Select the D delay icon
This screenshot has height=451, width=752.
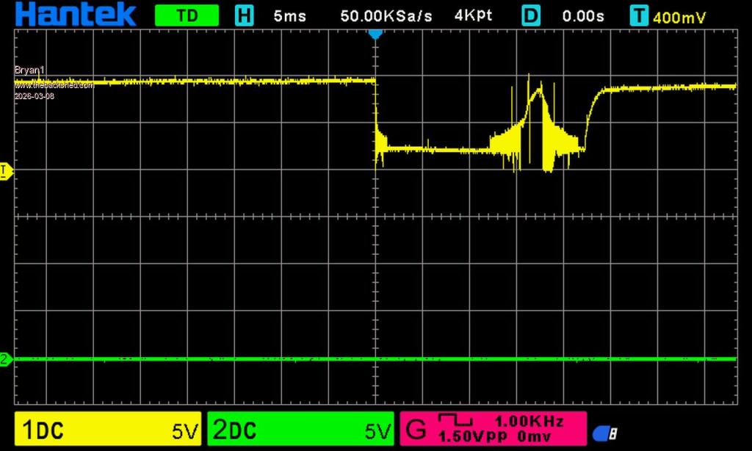[x=531, y=15]
